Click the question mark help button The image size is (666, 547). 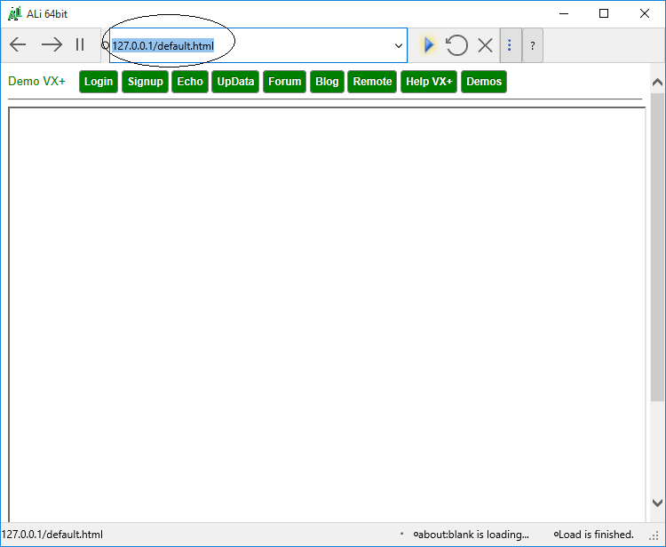[x=533, y=45]
